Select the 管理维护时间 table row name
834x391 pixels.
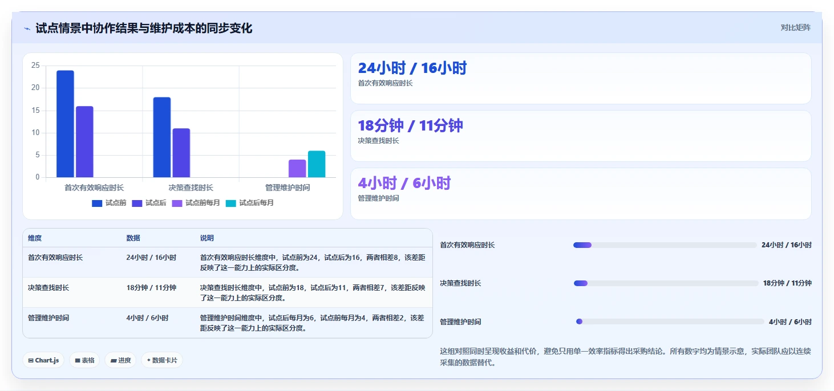[x=48, y=318]
